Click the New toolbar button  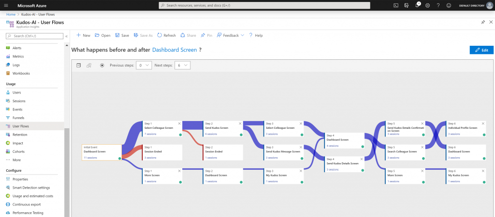tap(83, 35)
